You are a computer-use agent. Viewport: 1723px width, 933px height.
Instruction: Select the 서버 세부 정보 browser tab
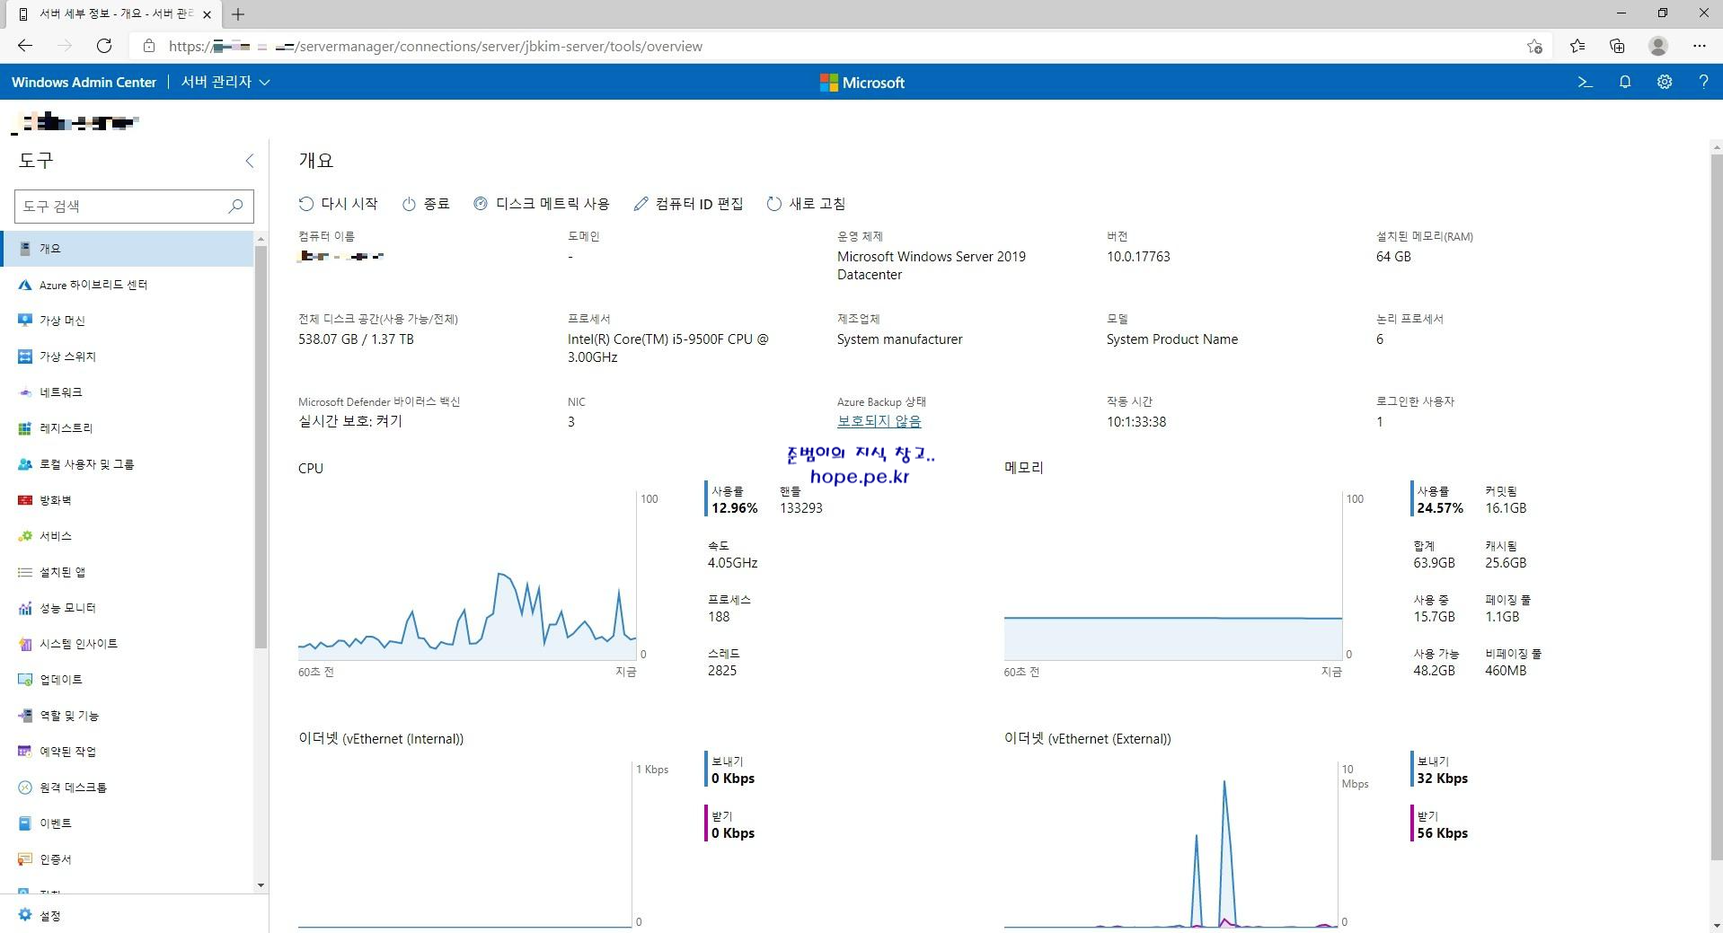pos(115,14)
